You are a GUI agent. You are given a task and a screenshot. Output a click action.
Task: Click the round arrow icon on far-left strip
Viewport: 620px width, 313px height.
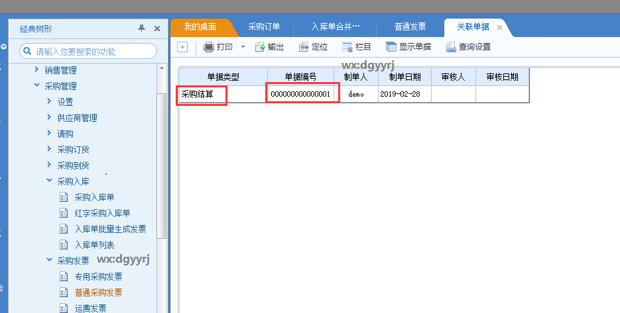click(3, 46)
